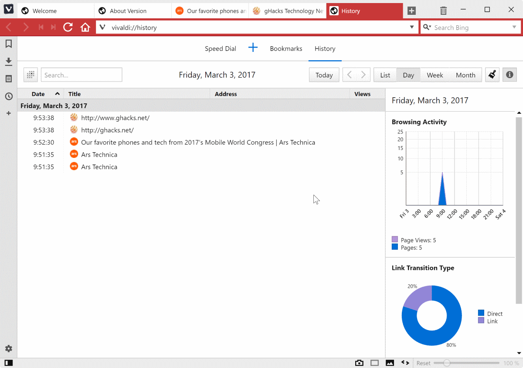Show previous day in history
523x368 pixels.
[350, 75]
